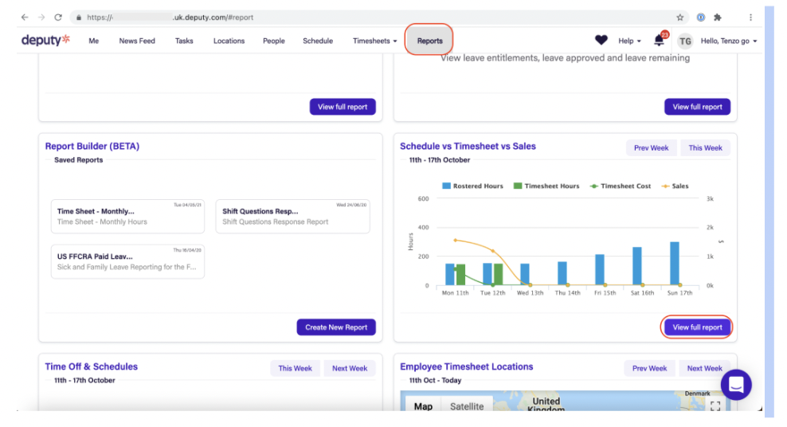This screenshot has width=787, height=427.
Task: Click the browser forward arrow
Action: (41, 17)
